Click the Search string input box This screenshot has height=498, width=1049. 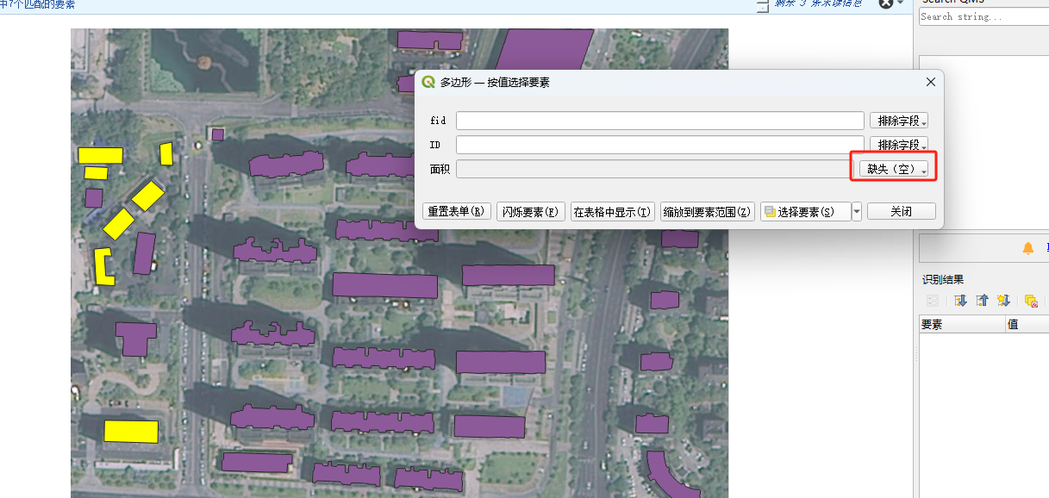point(983,16)
